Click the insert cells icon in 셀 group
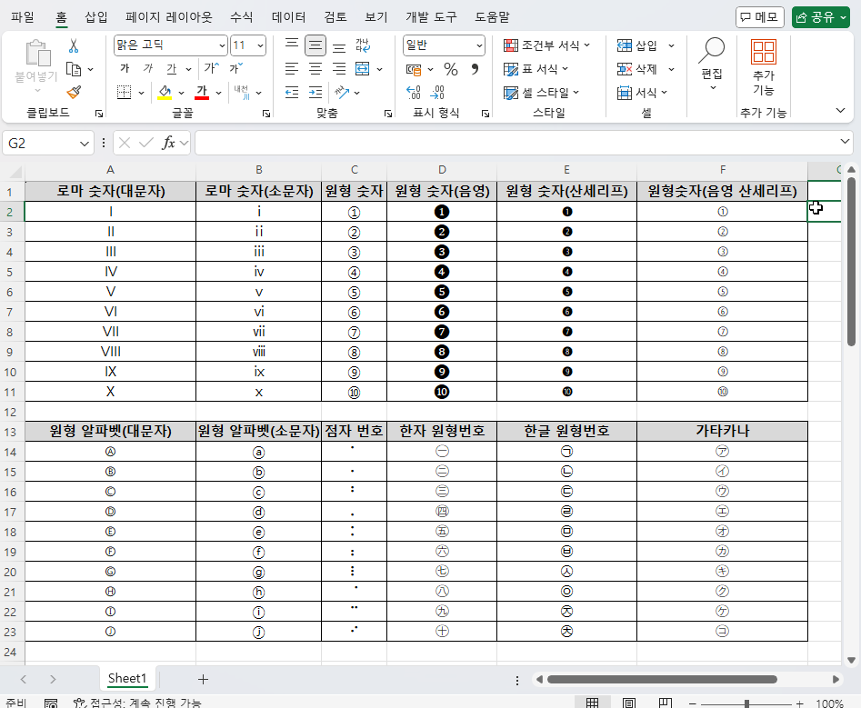 624,45
